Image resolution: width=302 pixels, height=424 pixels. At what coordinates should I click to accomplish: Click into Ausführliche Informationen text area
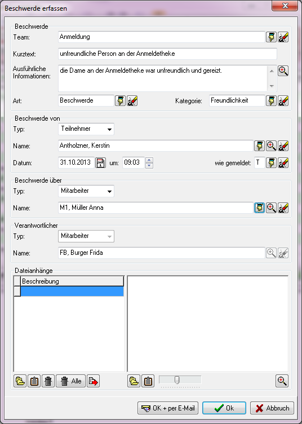pos(163,78)
